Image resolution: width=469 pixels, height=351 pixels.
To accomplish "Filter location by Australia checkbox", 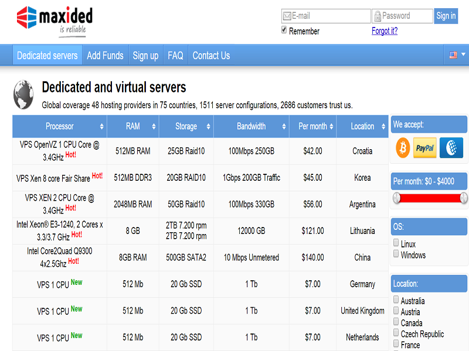I will click(x=396, y=300).
